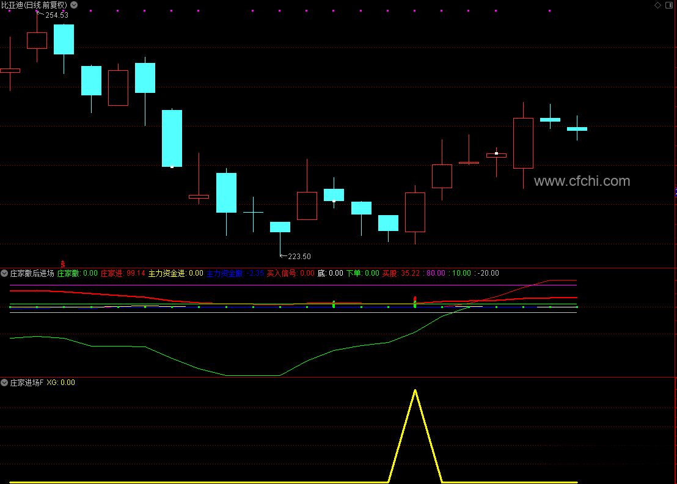Click the 庄家撤: 0.00 value label
677x484 pixels.
coord(77,273)
